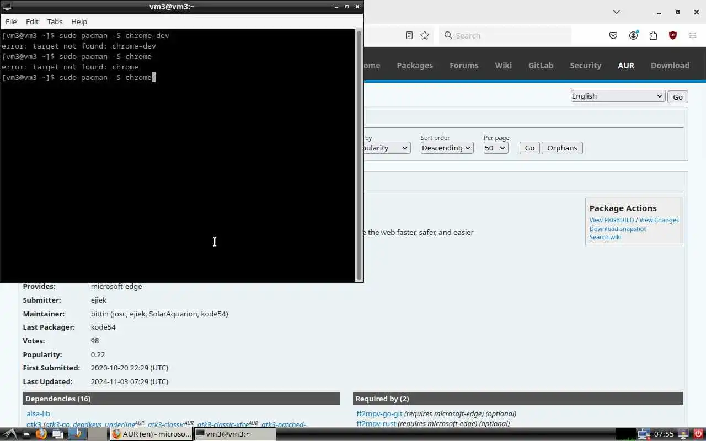Viewport: 706px width, 441px height.
Task: Click Go next to language selector
Action: pyautogui.click(x=677, y=96)
